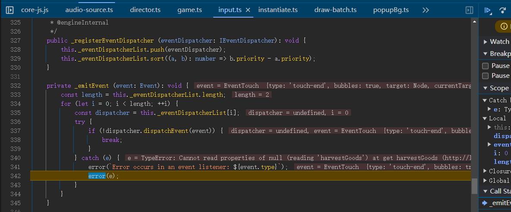Image resolution: width=511 pixels, height=212 pixels.
Task: Toggle the debugger sidebar panel icon
Action: [469, 10]
